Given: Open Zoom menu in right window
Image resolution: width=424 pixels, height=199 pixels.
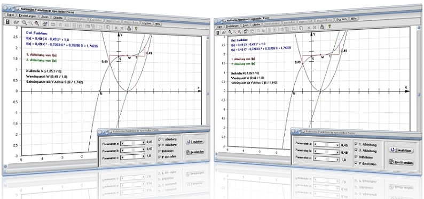Looking at the screenshot, I should coord(245,25).
